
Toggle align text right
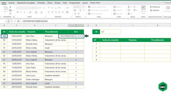tap(56, 12)
